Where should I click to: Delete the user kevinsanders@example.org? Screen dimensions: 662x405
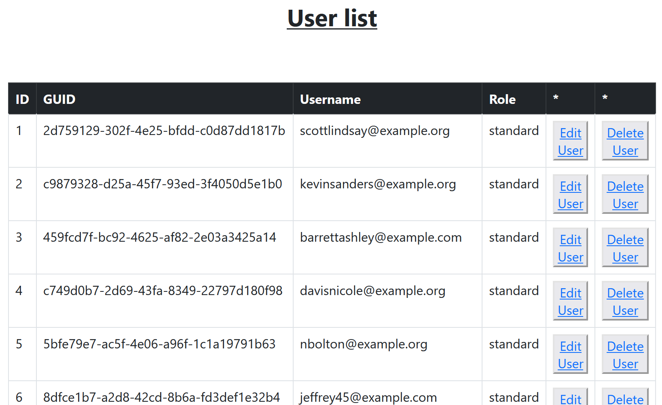pos(625,194)
